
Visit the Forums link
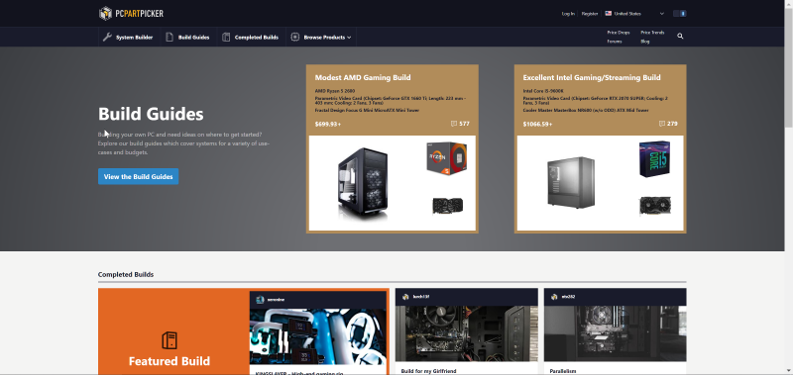(614, 42)
